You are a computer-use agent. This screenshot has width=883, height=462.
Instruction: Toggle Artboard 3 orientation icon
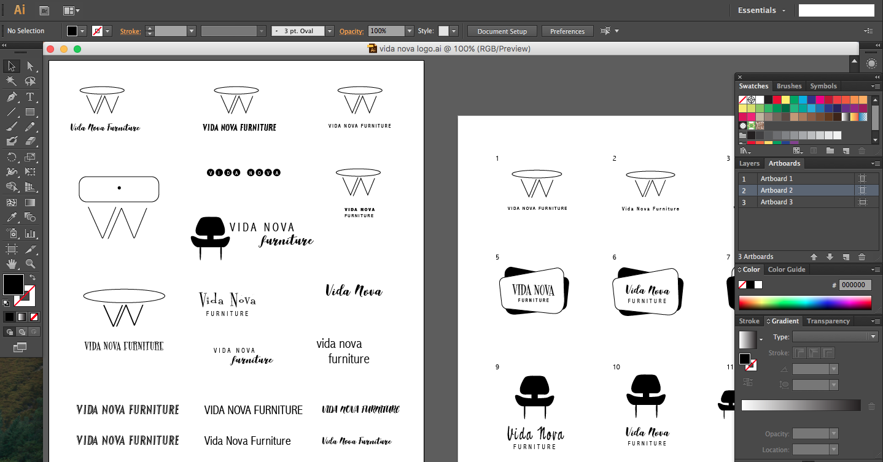862,202
